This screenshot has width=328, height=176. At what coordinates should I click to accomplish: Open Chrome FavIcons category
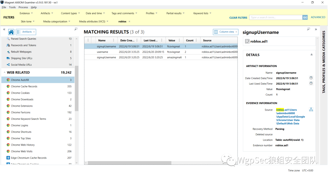point(38,112)
